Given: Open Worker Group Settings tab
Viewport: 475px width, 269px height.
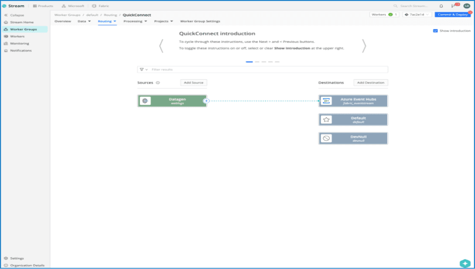Looking at the screenshot, I should (200, 21).
